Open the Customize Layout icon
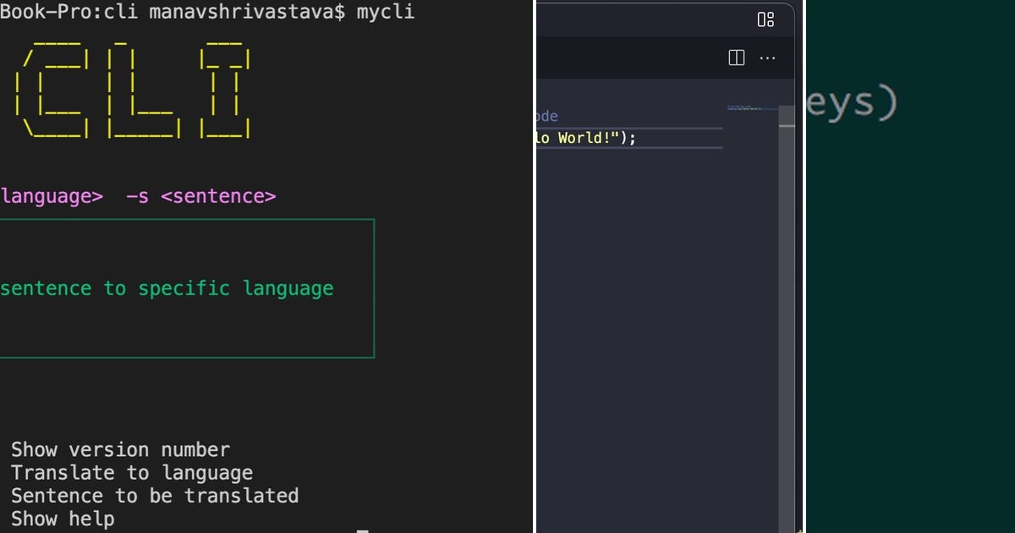 (x=765, y=19)
